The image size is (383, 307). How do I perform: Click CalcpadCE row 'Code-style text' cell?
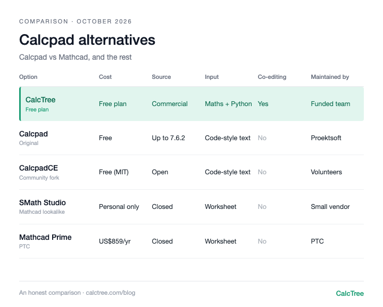[228, 172]
